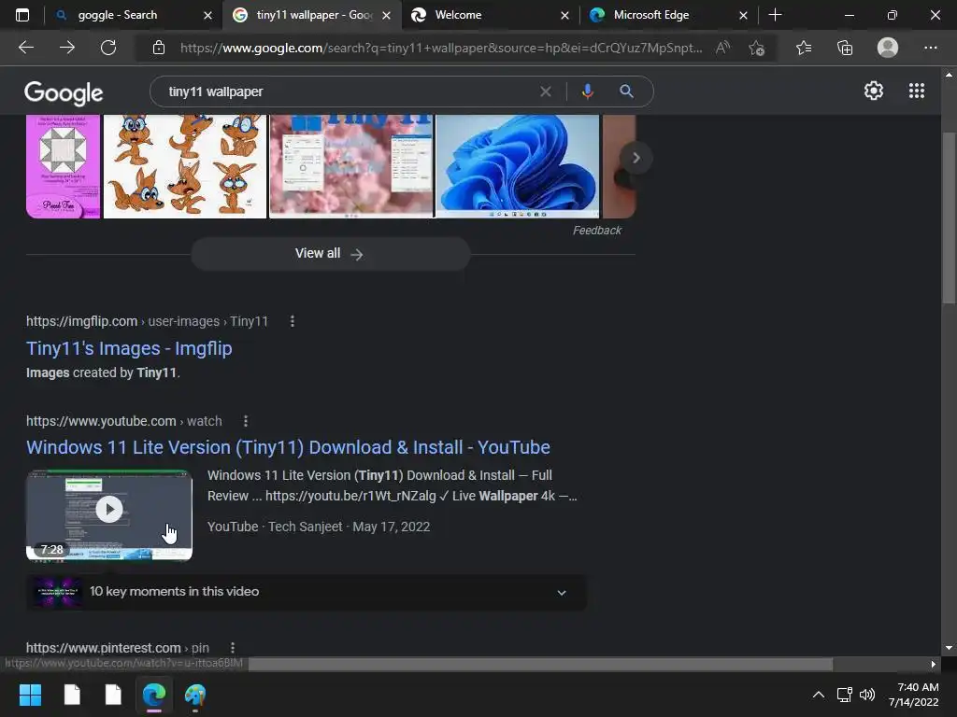The height and width of the screenshot is (717, 957).
Task: Click the Edge taskbar icon
Action: (x=154, y=695)
